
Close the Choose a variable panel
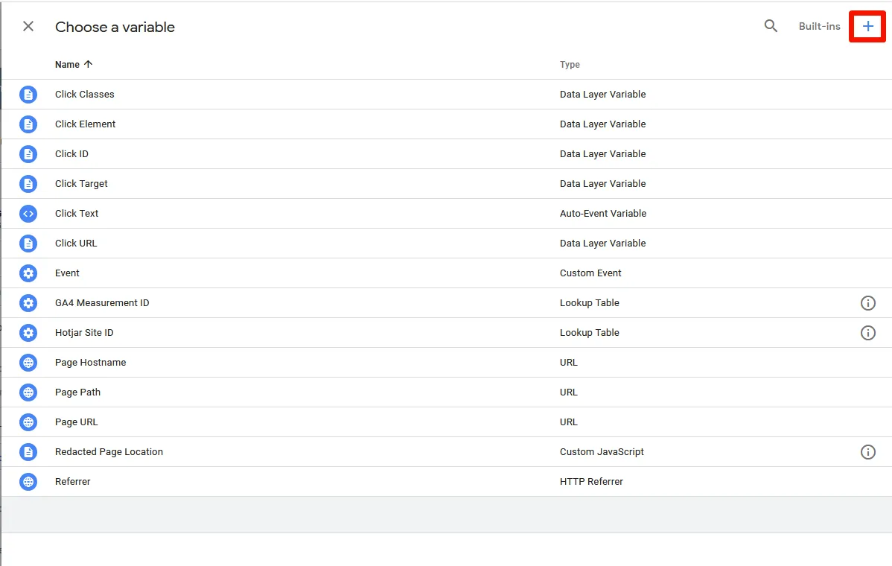coord(28,27)
